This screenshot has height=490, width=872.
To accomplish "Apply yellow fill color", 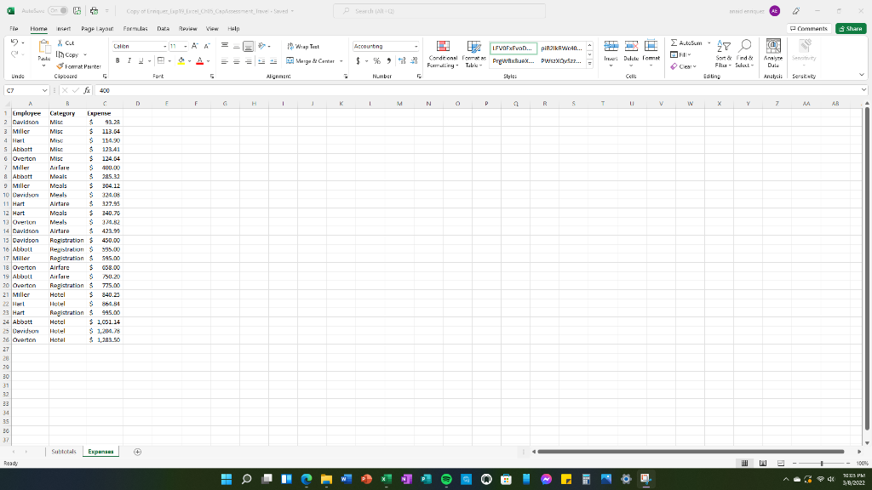I will coord(181,61).
